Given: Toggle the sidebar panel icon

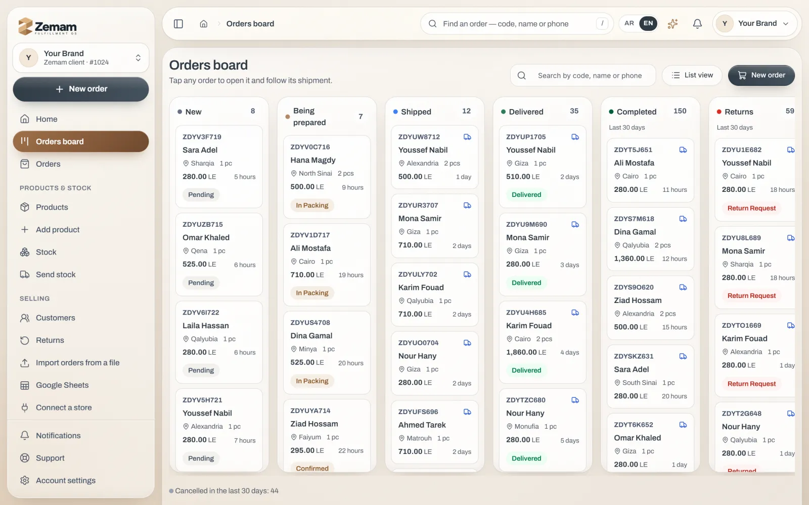Looking at the screenshot, I should pyautogui.click(x=178, y=24).
